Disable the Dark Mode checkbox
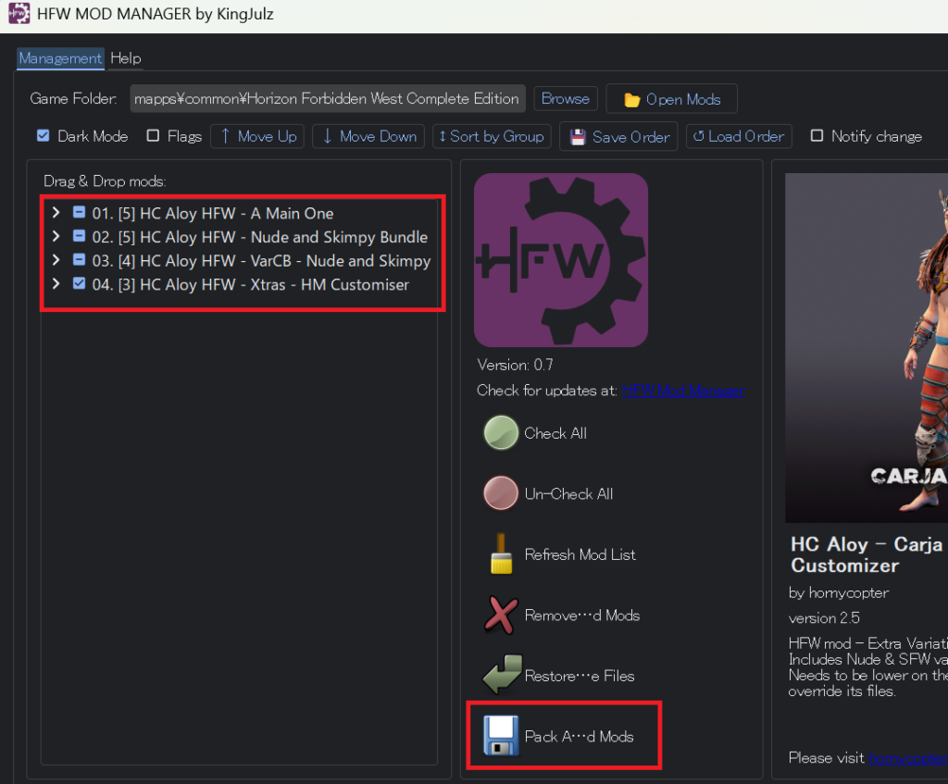The height and width of the screenshot is (784, 948). 43,136
